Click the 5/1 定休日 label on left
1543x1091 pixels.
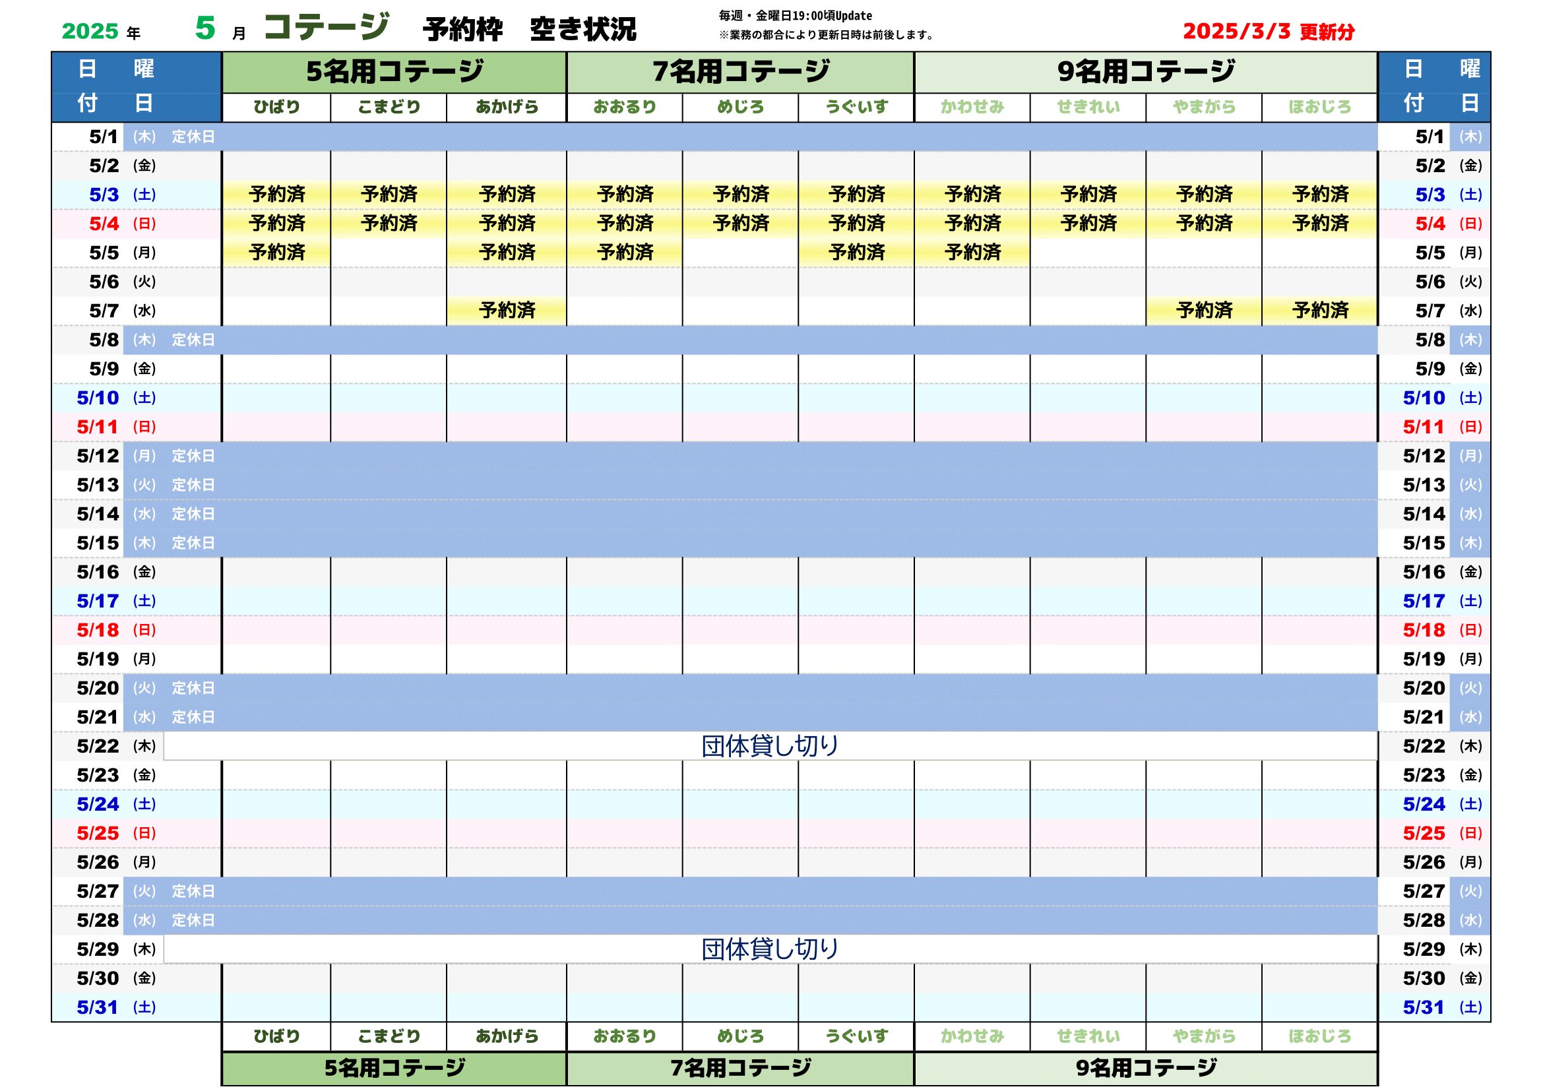[x=193, y=137]
